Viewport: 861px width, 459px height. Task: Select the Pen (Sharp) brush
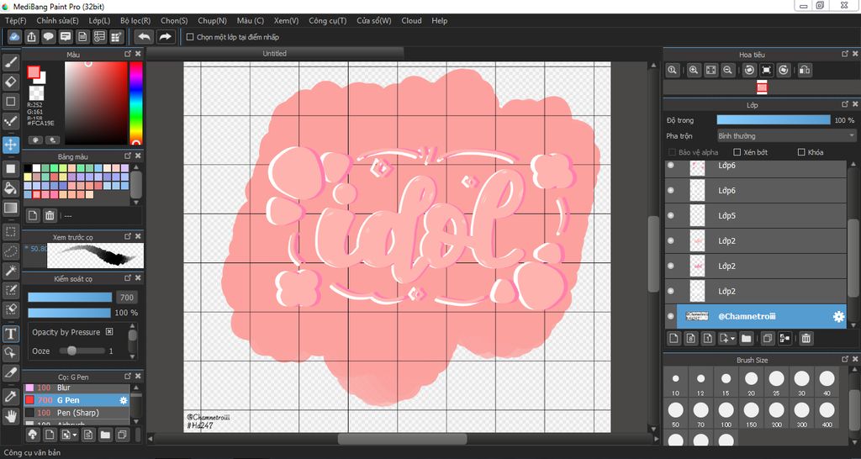[77, 412]
